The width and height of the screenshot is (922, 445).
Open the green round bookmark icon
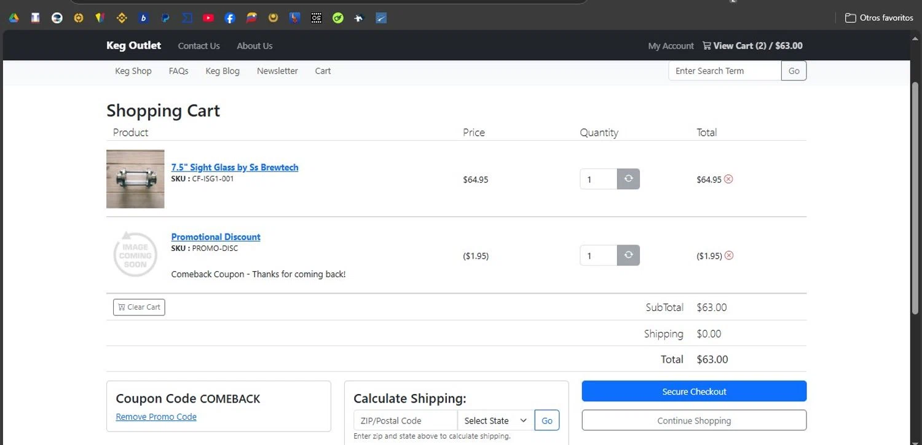tap(337, 18)
